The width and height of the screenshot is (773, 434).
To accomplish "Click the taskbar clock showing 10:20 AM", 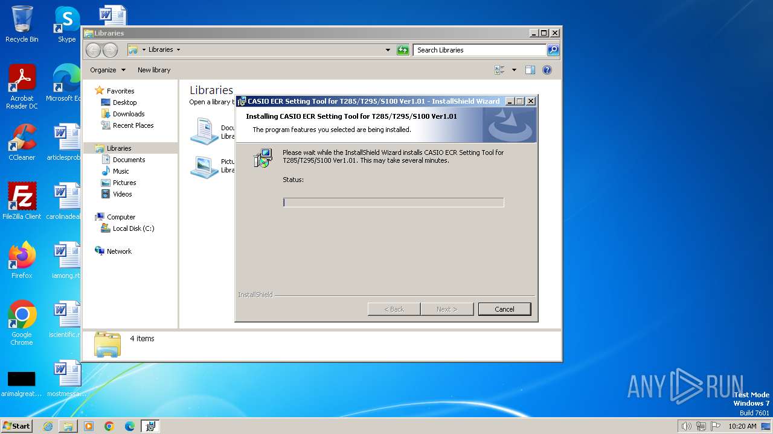I will [x=742, y=426].
